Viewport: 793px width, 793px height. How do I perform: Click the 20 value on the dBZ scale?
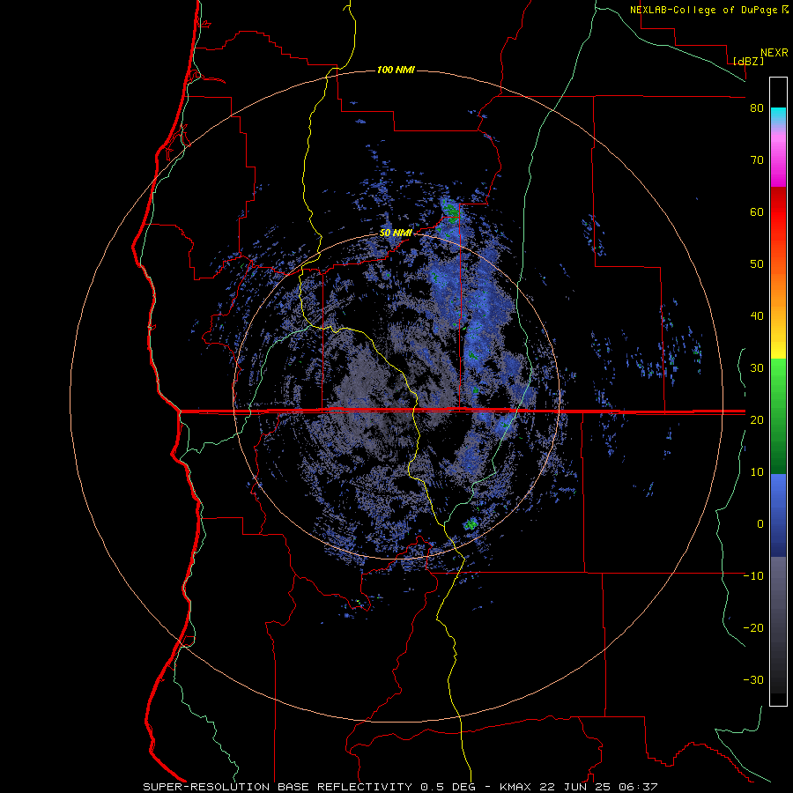tap(757, 420)
